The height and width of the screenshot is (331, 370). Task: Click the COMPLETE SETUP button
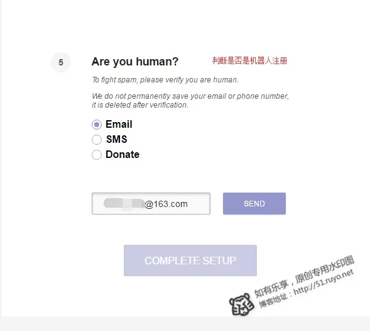[190, 261]
